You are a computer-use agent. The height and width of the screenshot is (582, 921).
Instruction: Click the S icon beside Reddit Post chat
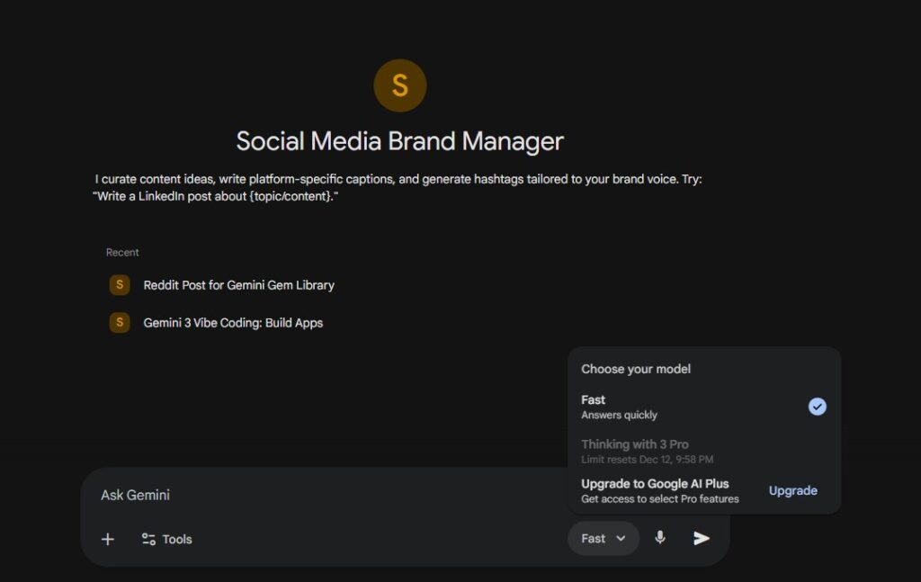120,285
